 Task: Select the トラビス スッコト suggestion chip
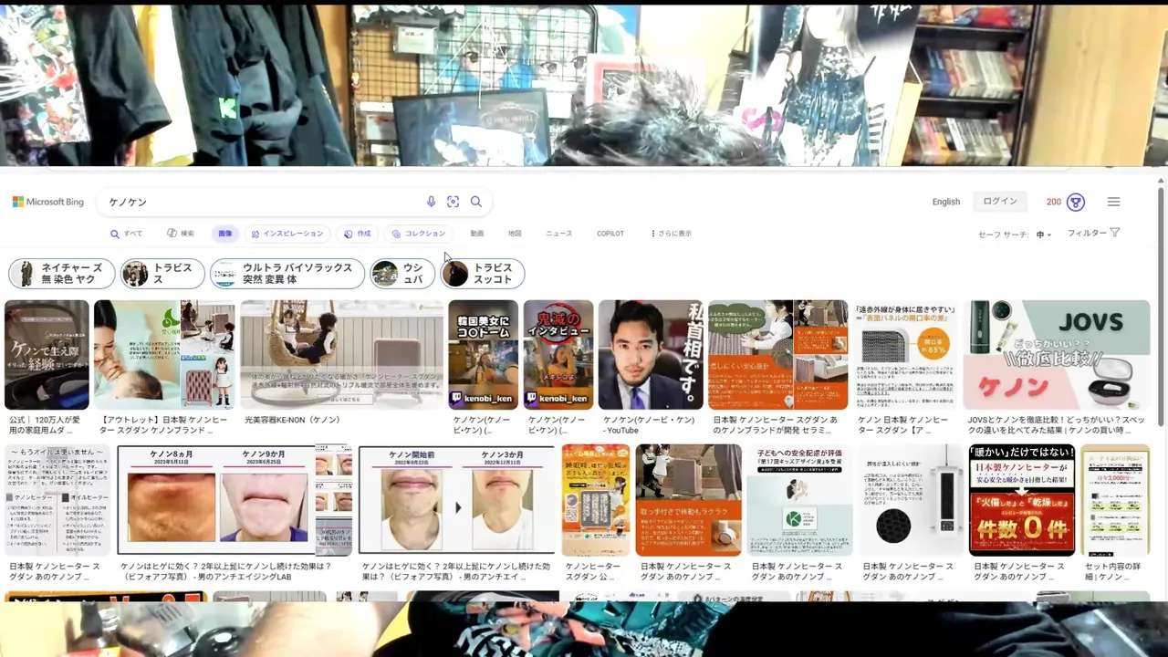click(x=483, y=274)
